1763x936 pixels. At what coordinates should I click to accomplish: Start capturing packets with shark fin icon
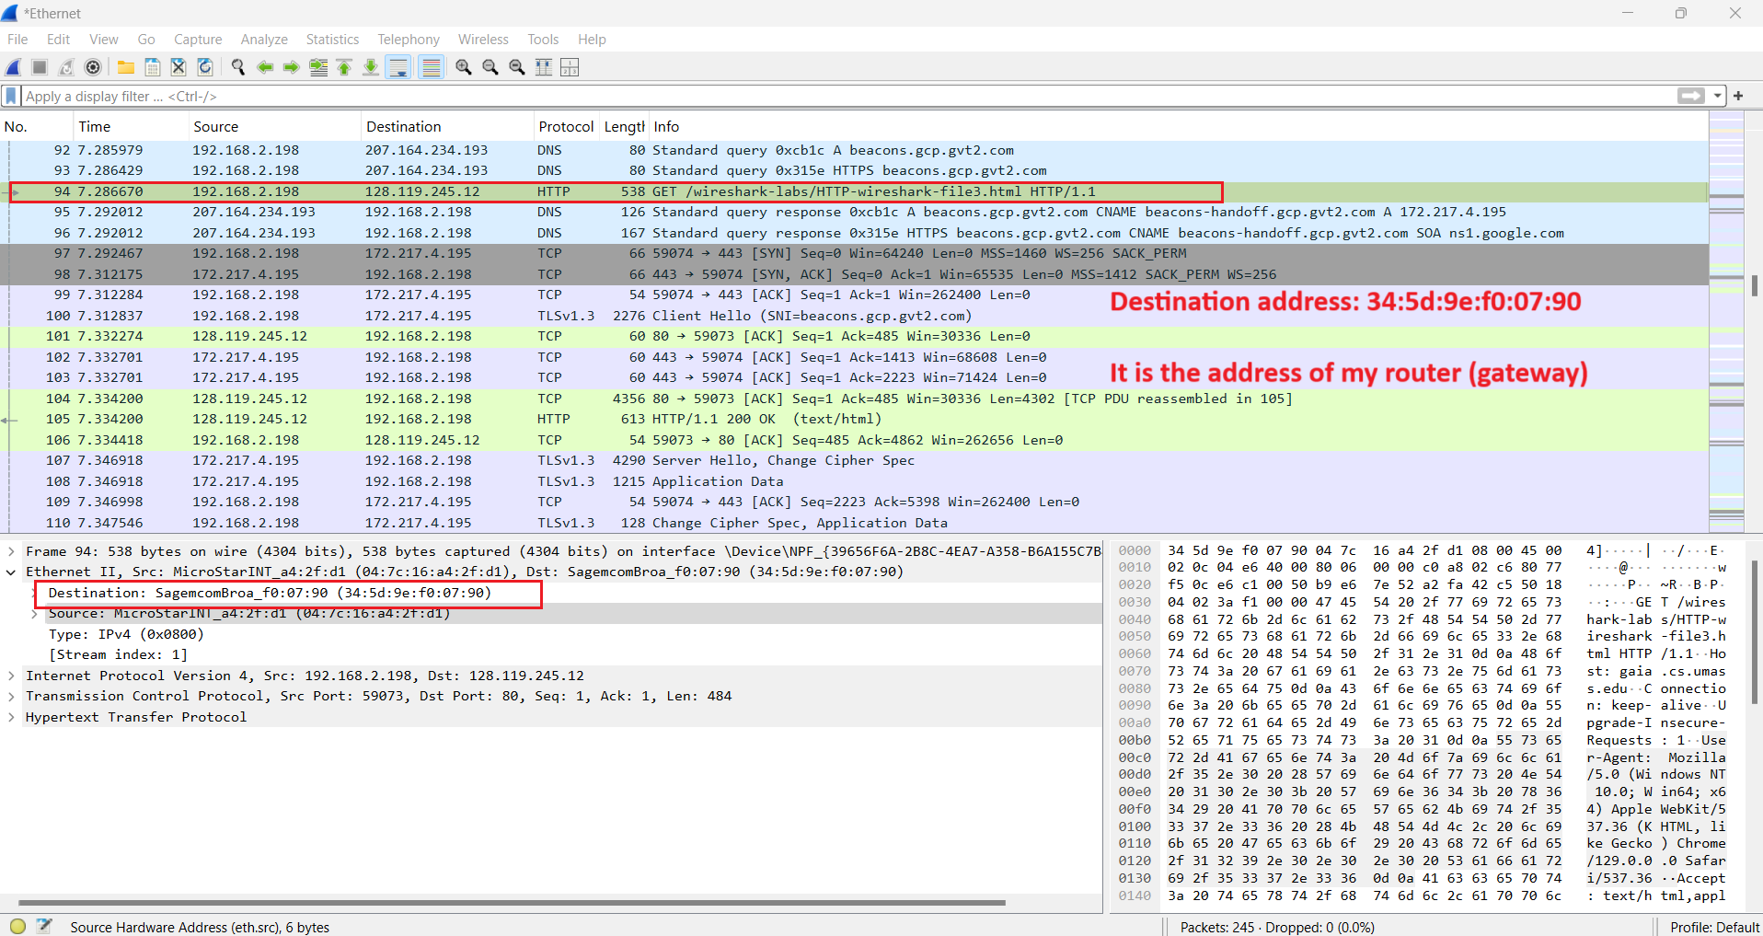tap(14, 67)
